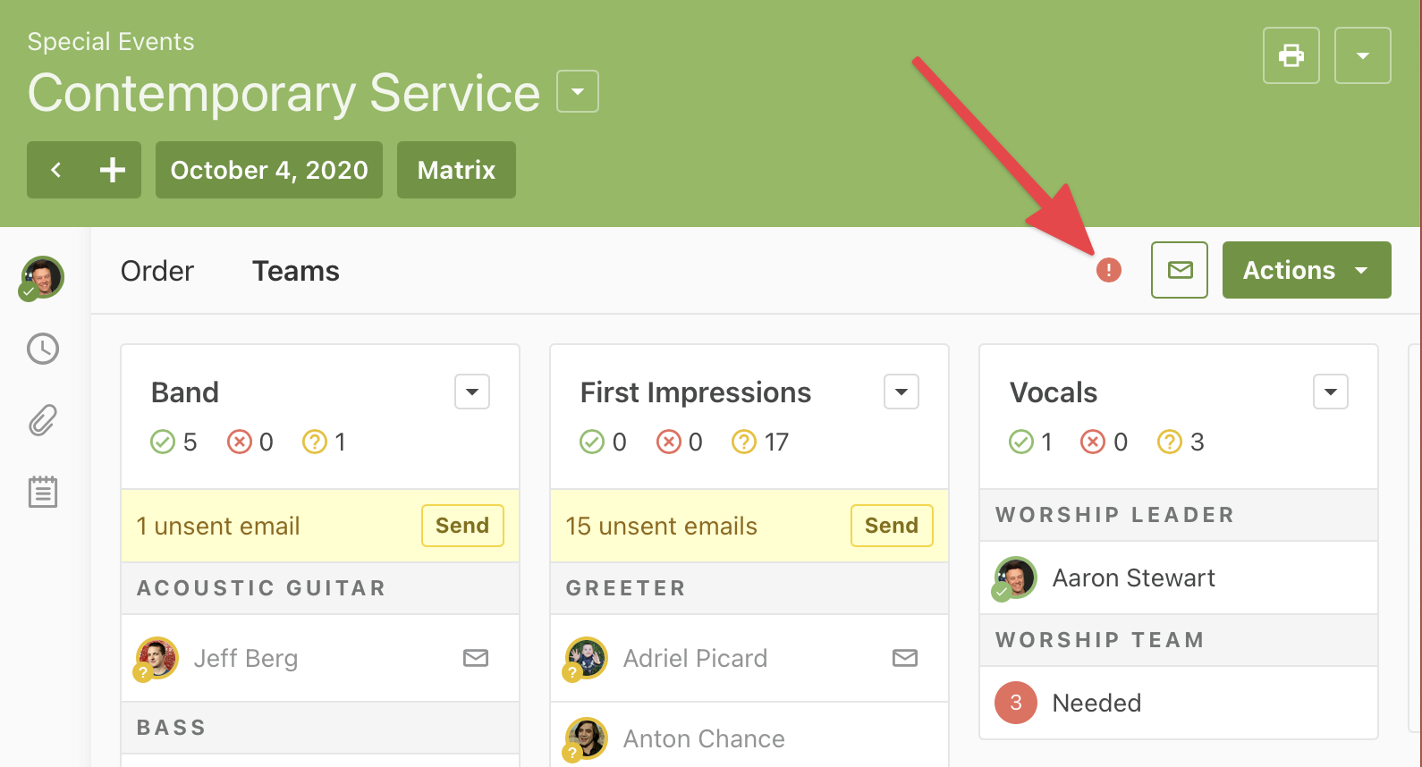Click the add new plan plus icon
1422x767 pixels.
pyautogui.click(x=113, y=170)
